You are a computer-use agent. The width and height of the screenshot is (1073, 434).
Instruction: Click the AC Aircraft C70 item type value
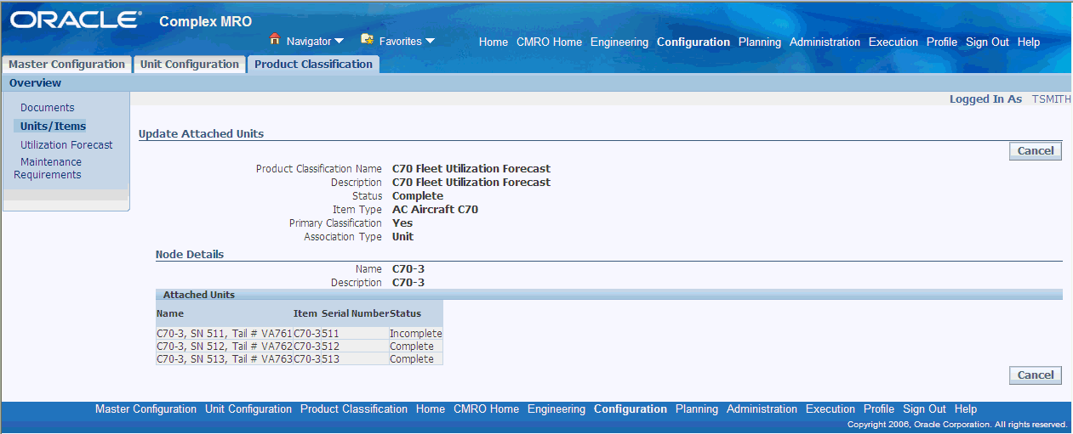click(435, 210)
